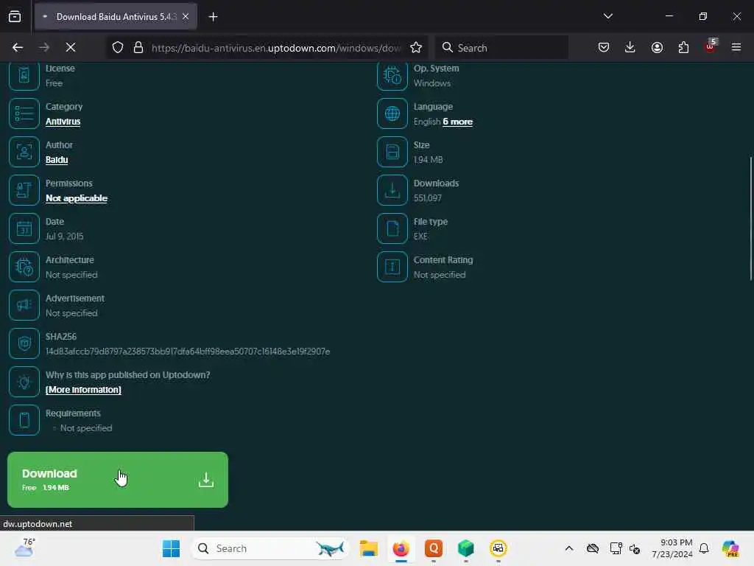Show the 6 more languages link

pos(457,122)
